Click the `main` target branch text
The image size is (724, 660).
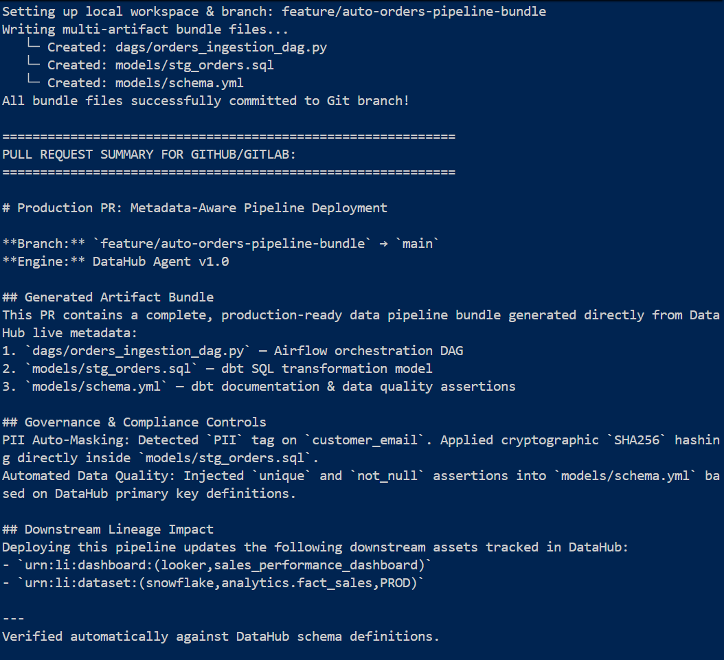[418, 244]
